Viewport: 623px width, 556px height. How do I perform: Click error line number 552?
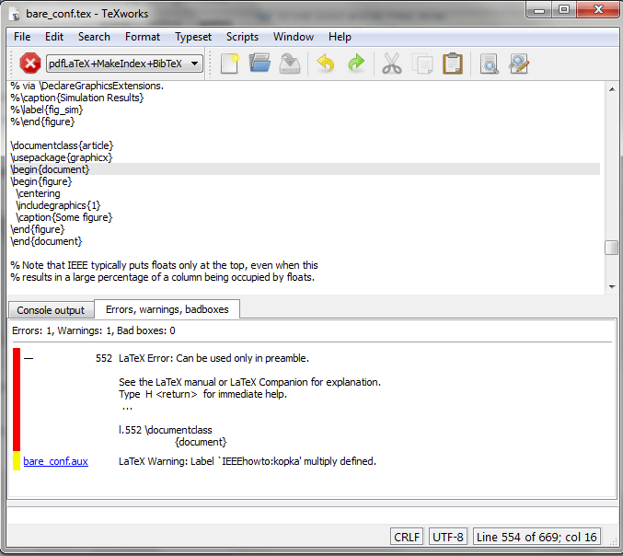[x=104, y=358]
